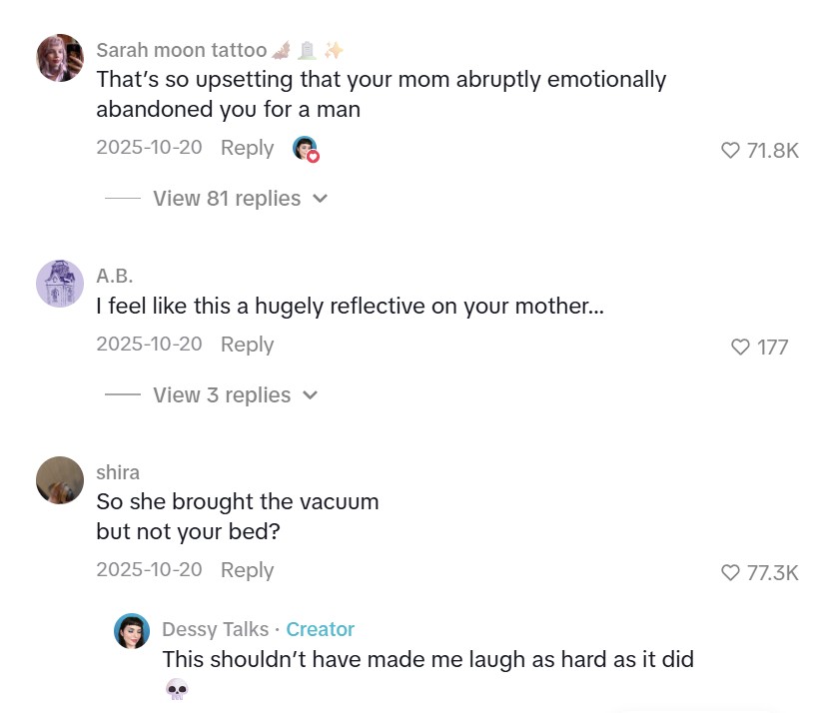Click chevron beside View 3 replies
The width and height of the screenshot is (813, 713).
311,395
